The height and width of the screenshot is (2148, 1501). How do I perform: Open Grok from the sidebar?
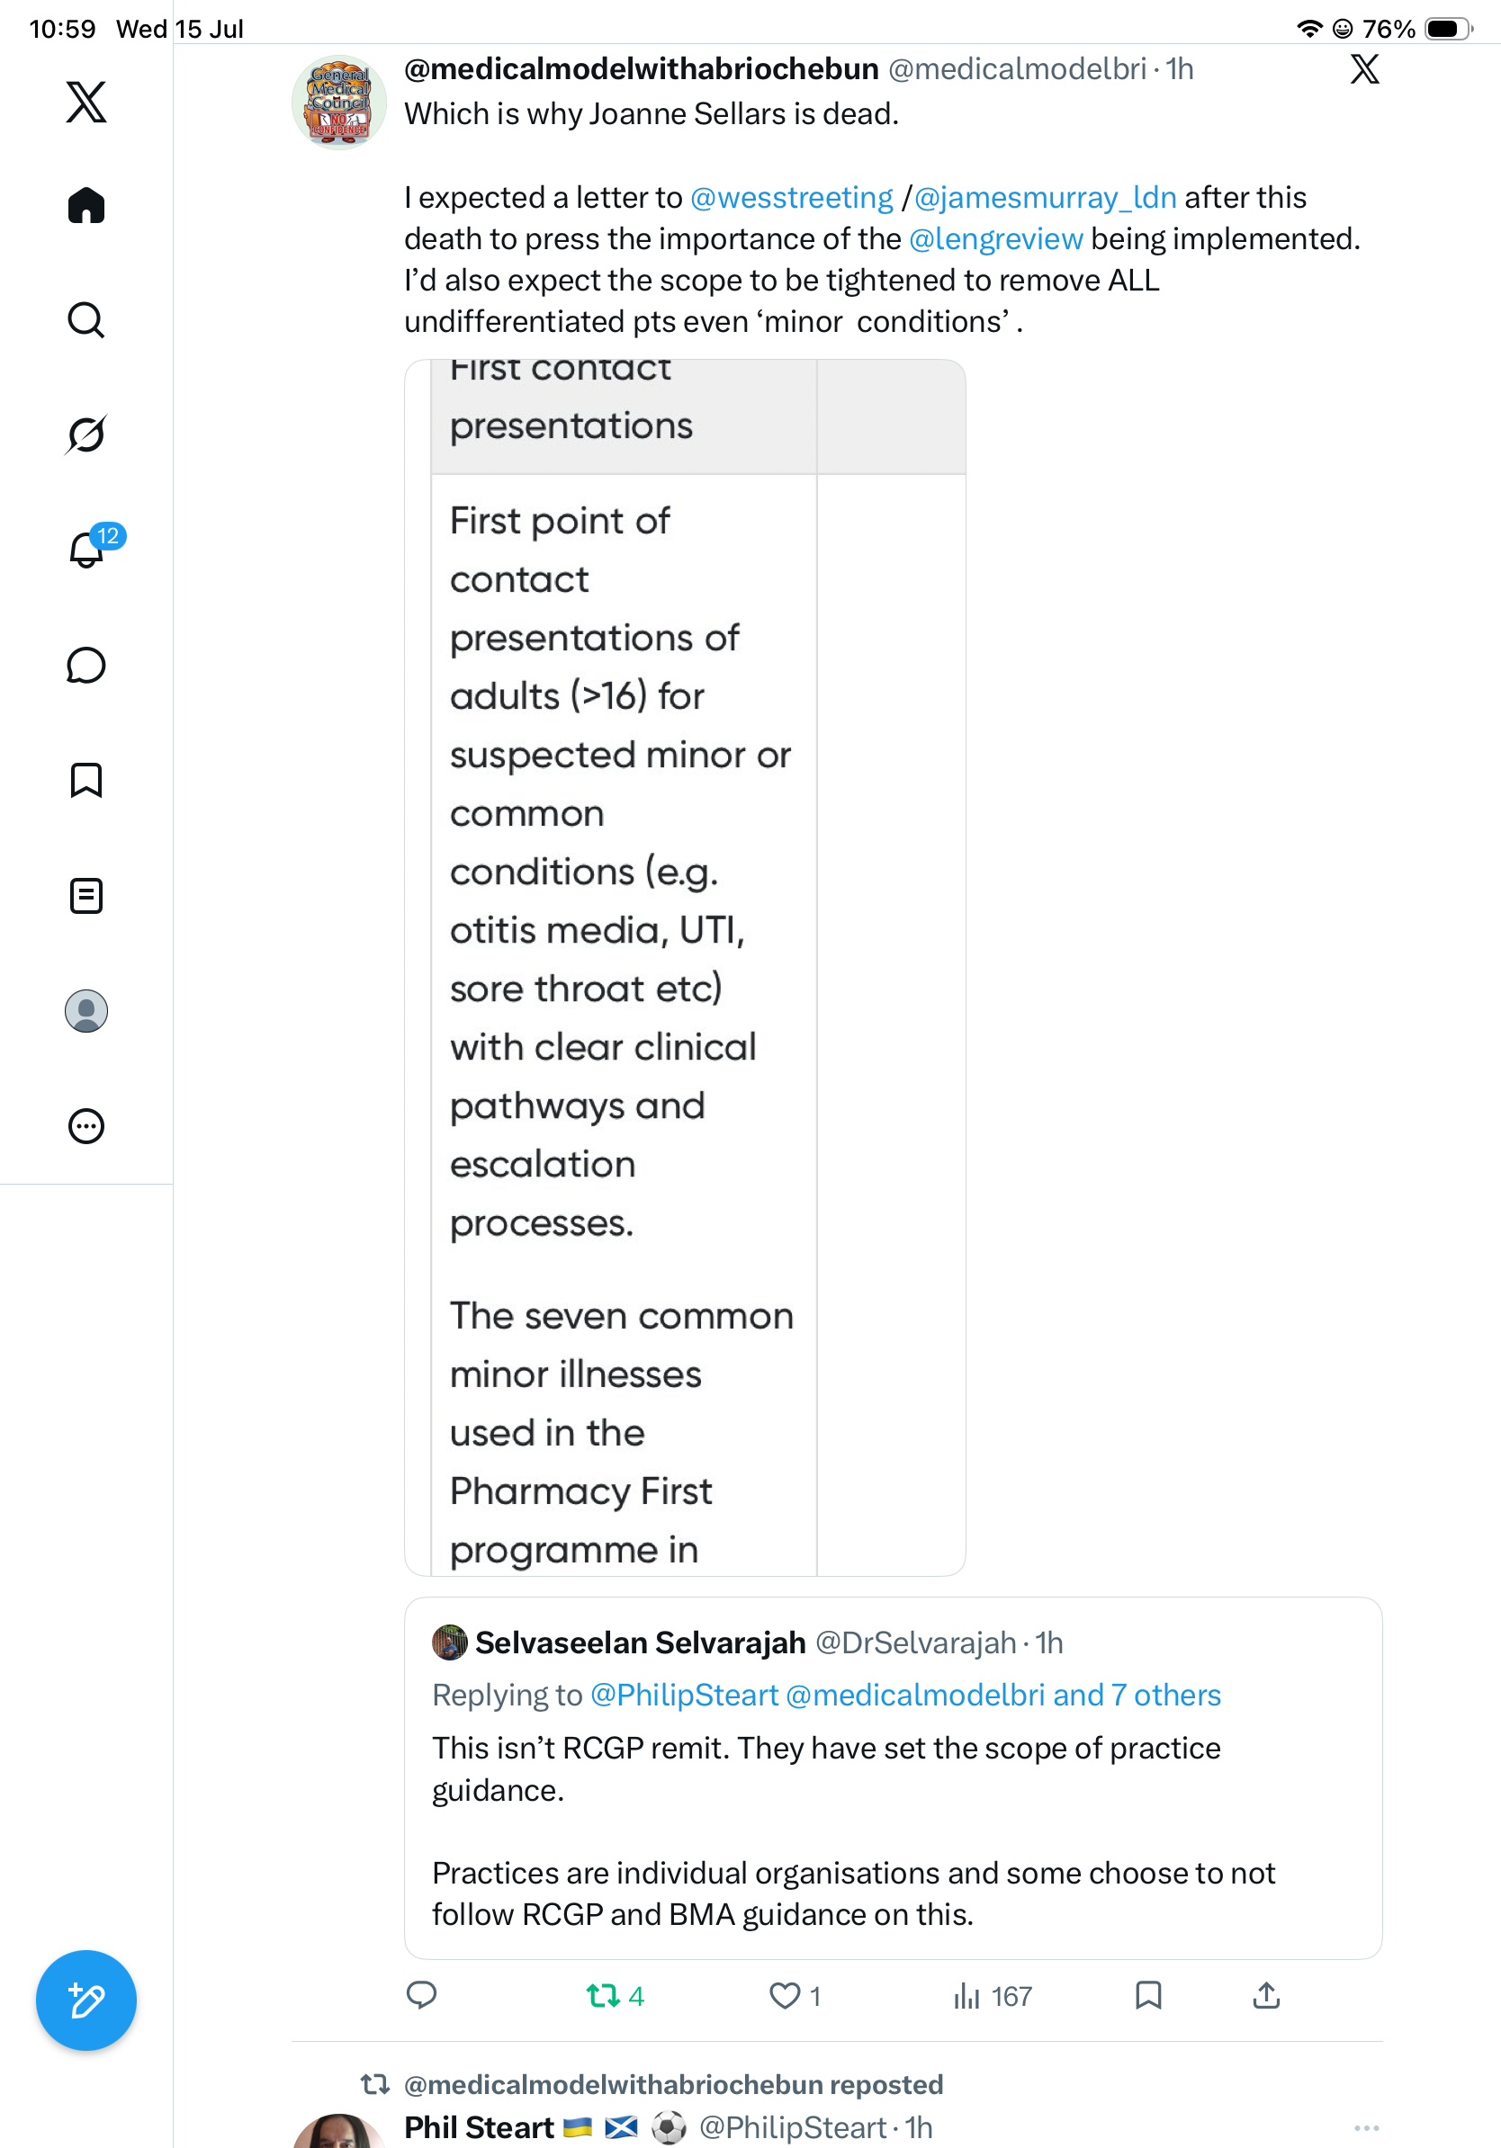86,434
